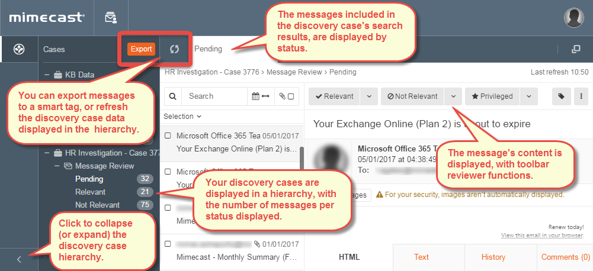Click the tag icon button

pos(562,96)
